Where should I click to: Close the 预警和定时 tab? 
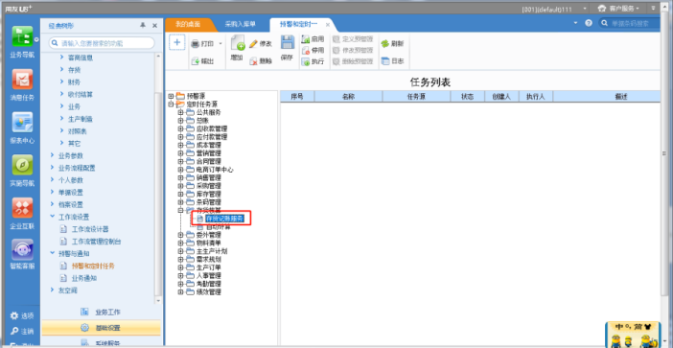(328, 25)
